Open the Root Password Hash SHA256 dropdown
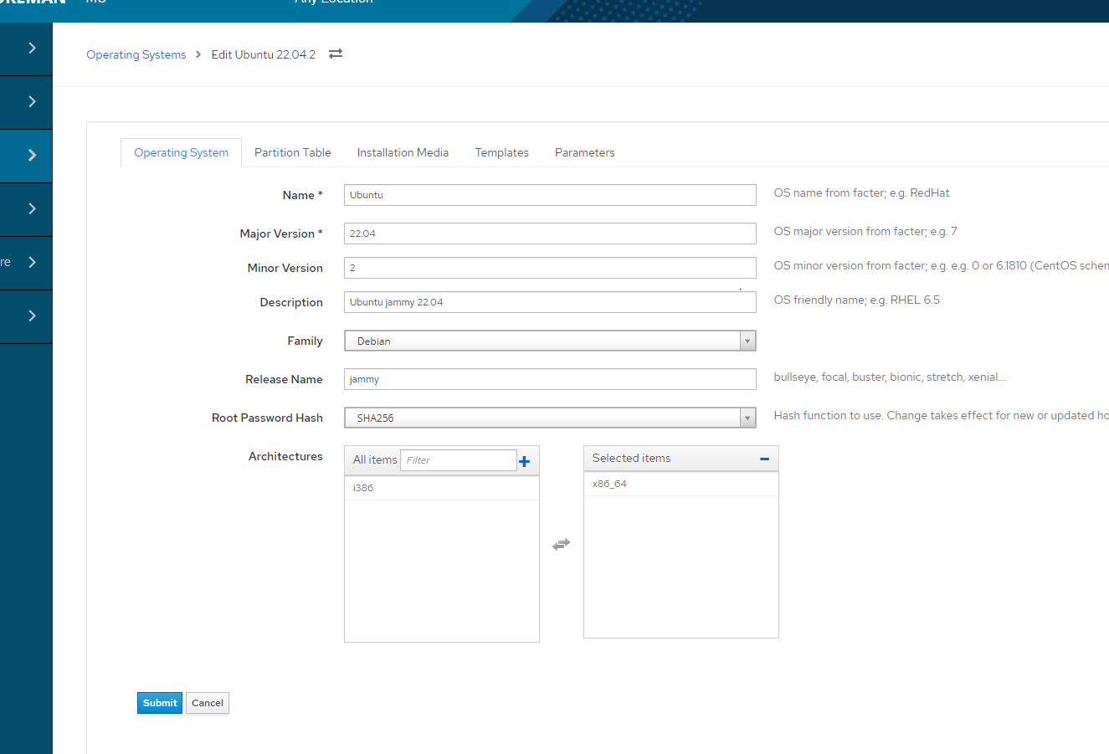Image resolution: width=1109 pixels, height=754 pixels. pyautogui.click(x=550, y=418)
